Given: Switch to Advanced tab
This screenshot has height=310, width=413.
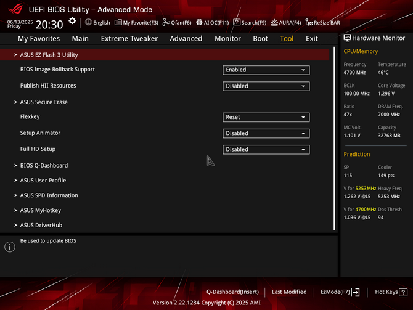Looking at the screenshot, I should pyautogui.click(x=186, y=39).
